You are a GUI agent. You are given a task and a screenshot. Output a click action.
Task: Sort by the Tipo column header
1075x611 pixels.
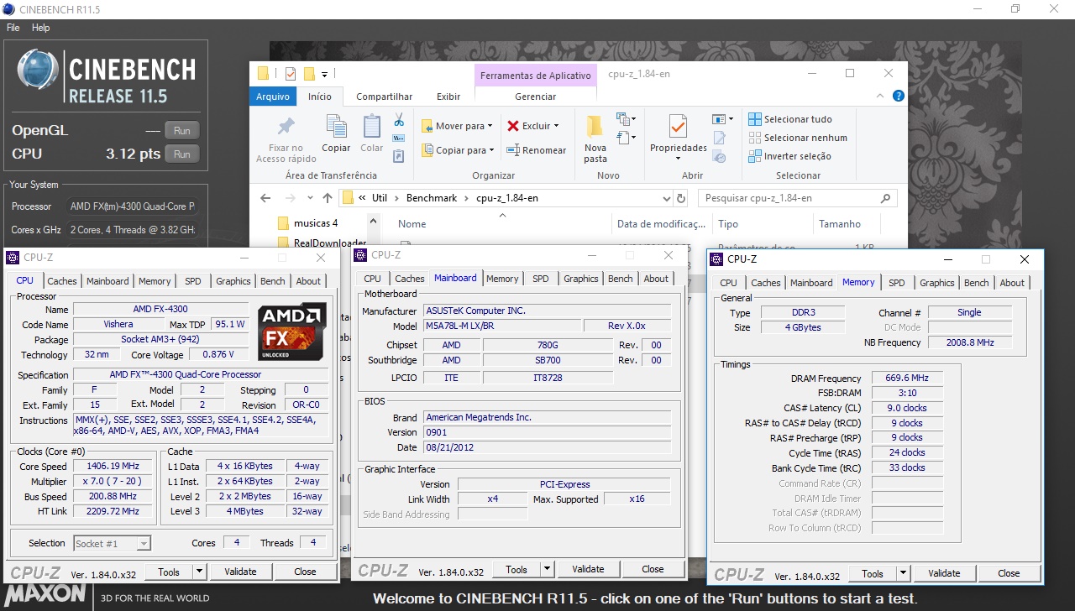(x=728, y=224)
